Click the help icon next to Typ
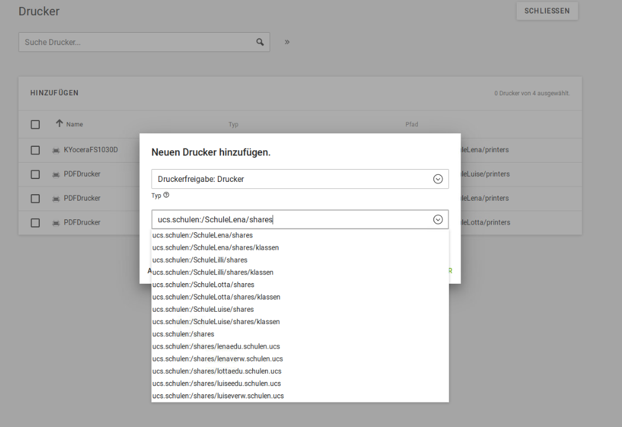 coord(166,195)
